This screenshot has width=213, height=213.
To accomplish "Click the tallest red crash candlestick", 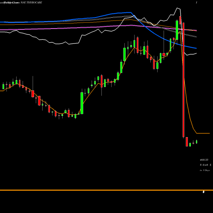I will [x=184, y=80].
